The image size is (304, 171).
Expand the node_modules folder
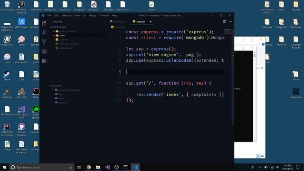53,31
